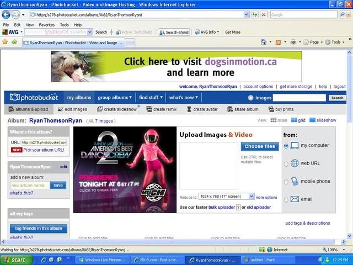Open the Yahoo search box dropdown arrow

(90, 32)
